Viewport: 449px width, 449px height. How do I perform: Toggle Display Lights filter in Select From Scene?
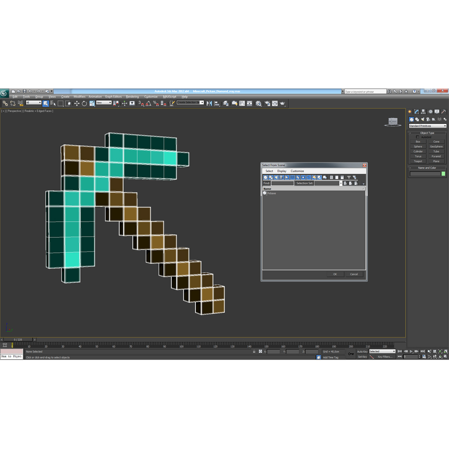276,177
